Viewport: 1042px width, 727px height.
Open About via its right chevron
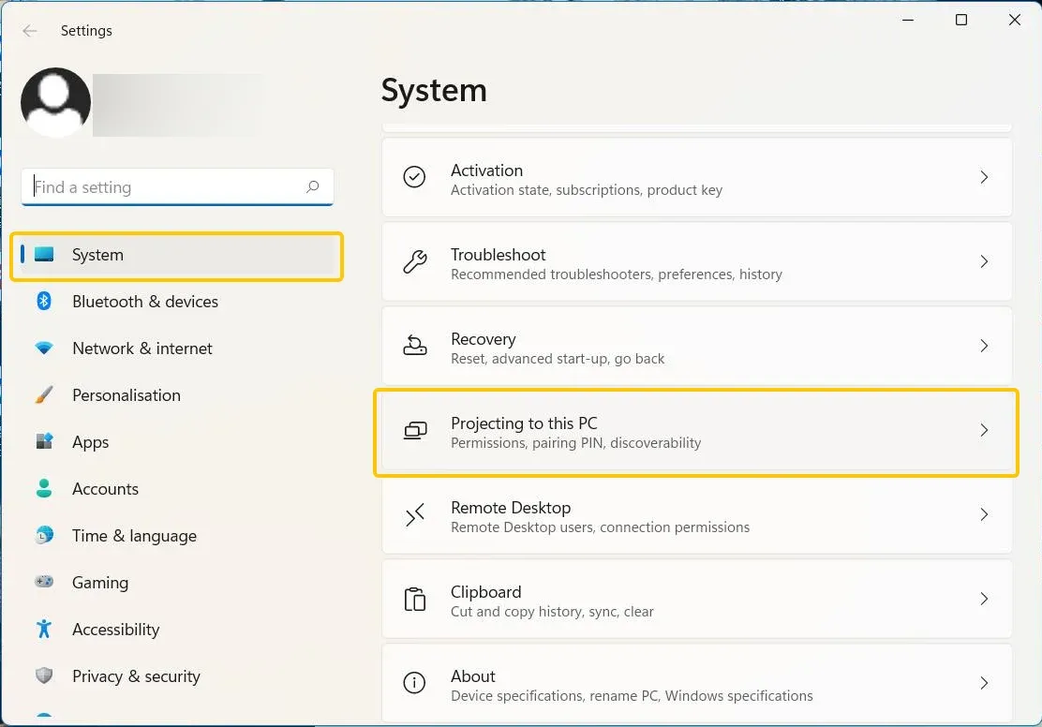984,682
